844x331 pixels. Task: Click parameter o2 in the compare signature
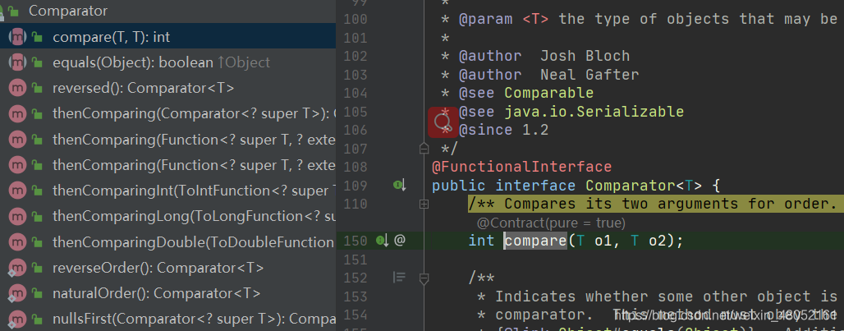point(658,241)
